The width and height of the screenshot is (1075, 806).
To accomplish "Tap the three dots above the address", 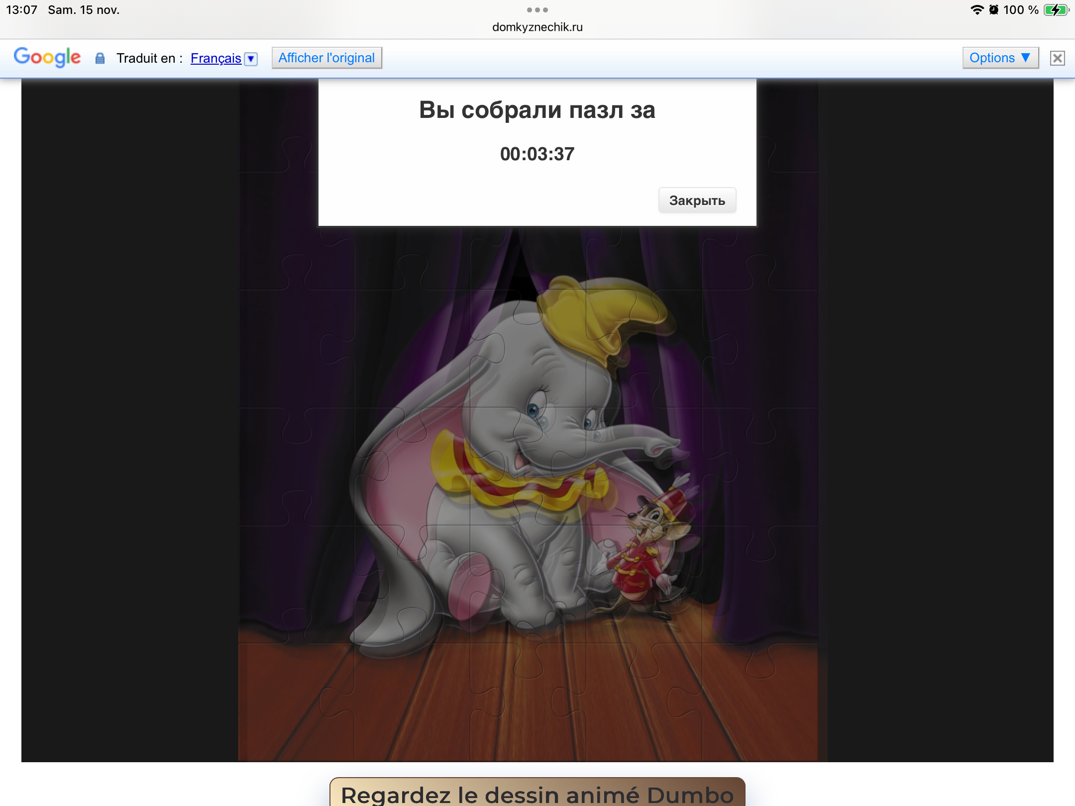I will (x=537, y=10).
